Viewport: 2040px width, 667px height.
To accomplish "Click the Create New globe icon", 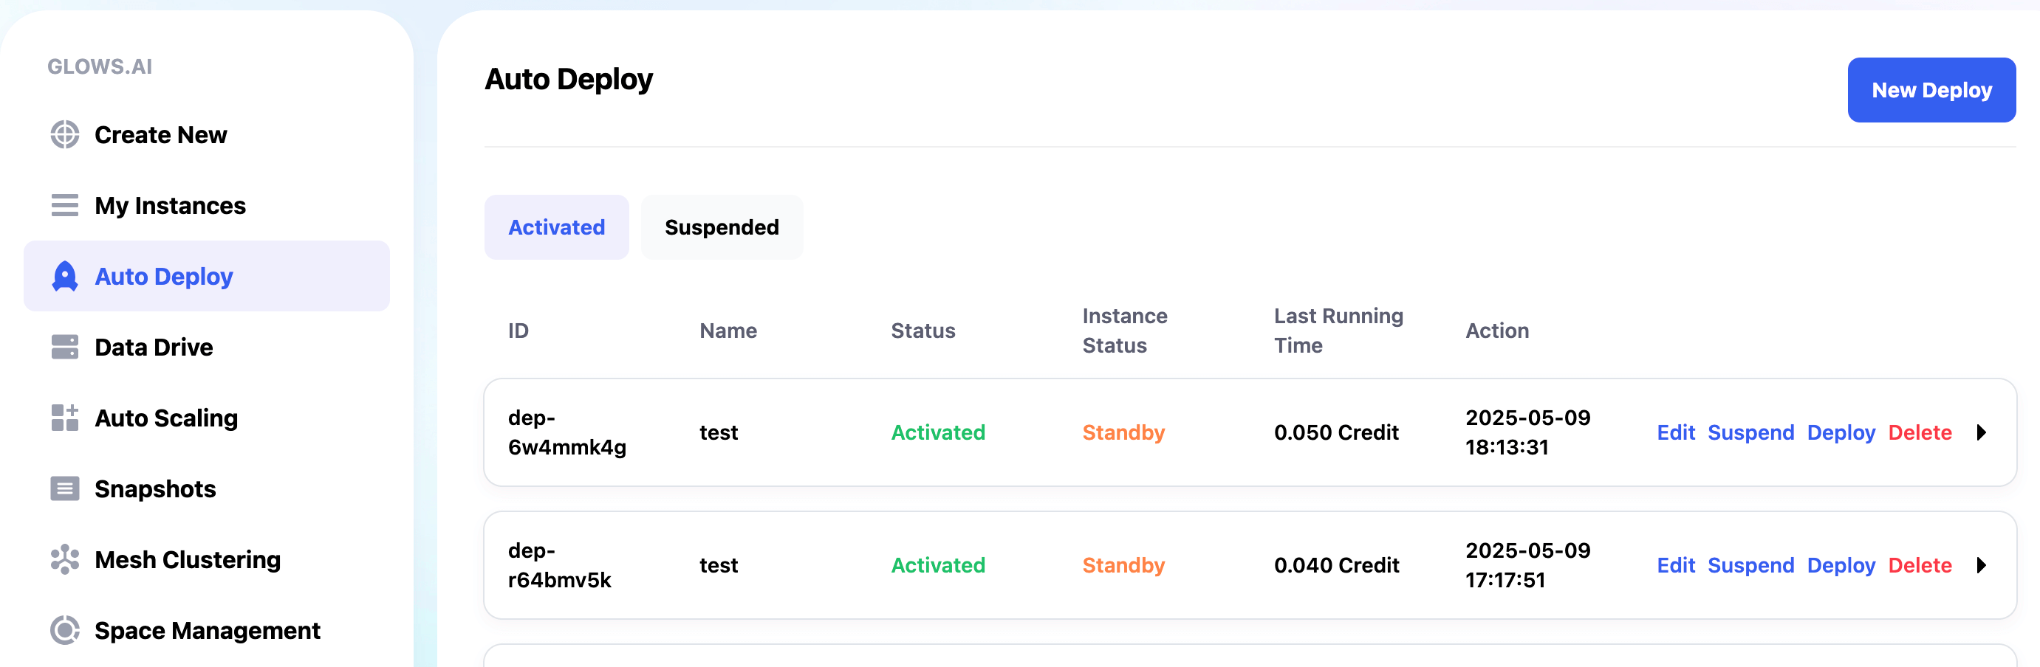I will 65,134.
